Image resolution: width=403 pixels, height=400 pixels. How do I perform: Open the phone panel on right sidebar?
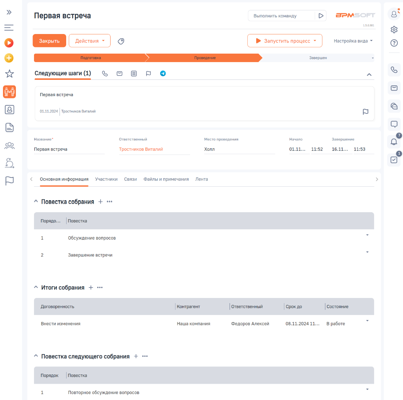394,70
